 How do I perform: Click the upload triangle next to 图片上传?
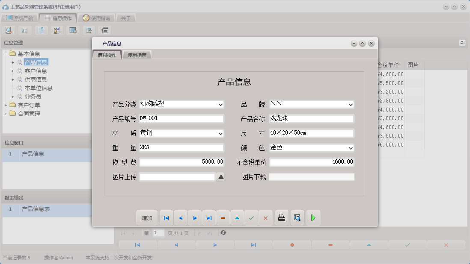pos(220,176)
